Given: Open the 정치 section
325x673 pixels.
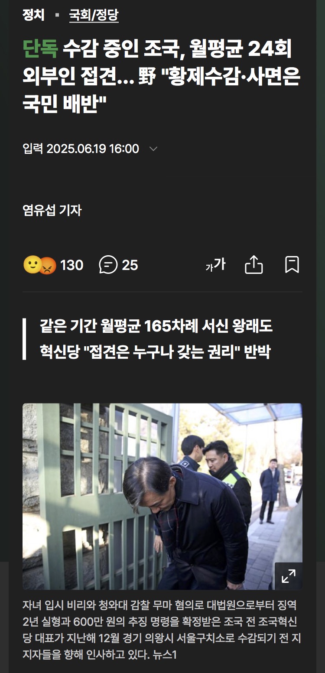Looking at the screenshot, I should click(33, 16).
